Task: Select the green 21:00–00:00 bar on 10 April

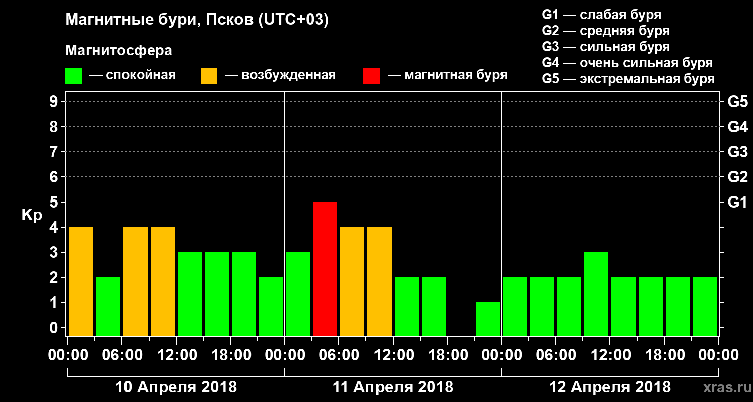Action: [x=271, y=306]
